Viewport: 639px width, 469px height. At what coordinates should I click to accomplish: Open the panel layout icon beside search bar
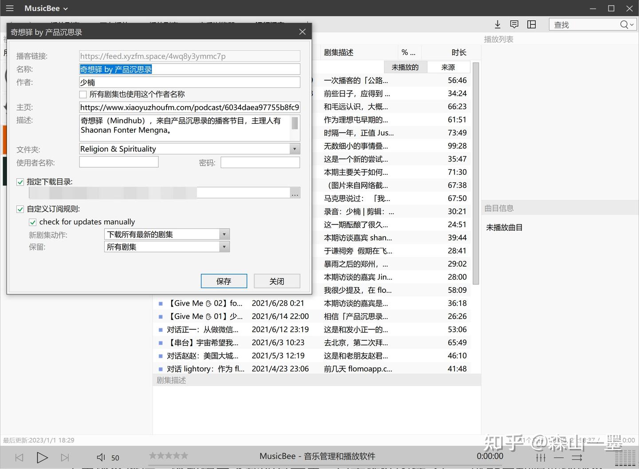[x=531, y=24]
